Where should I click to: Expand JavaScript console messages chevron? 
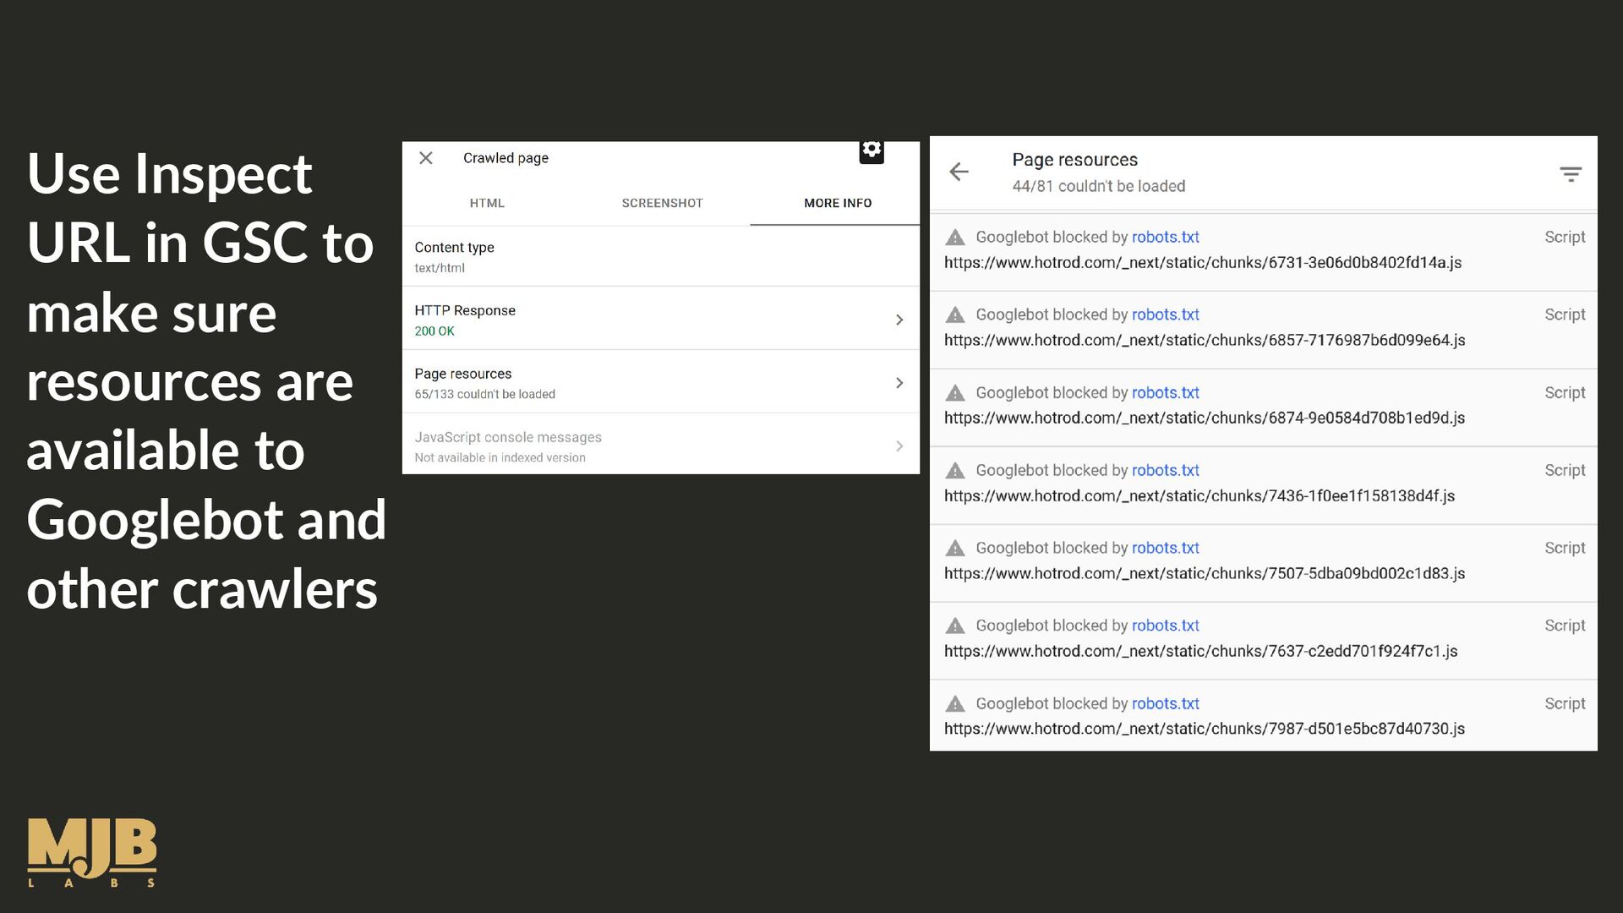point(899,446)
